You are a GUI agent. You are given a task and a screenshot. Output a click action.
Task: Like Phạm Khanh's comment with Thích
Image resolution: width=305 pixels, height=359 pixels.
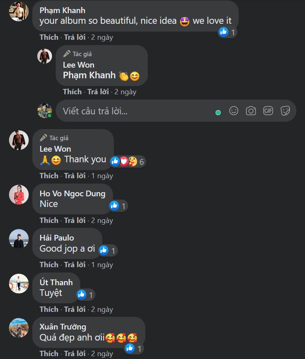(49, 37)
